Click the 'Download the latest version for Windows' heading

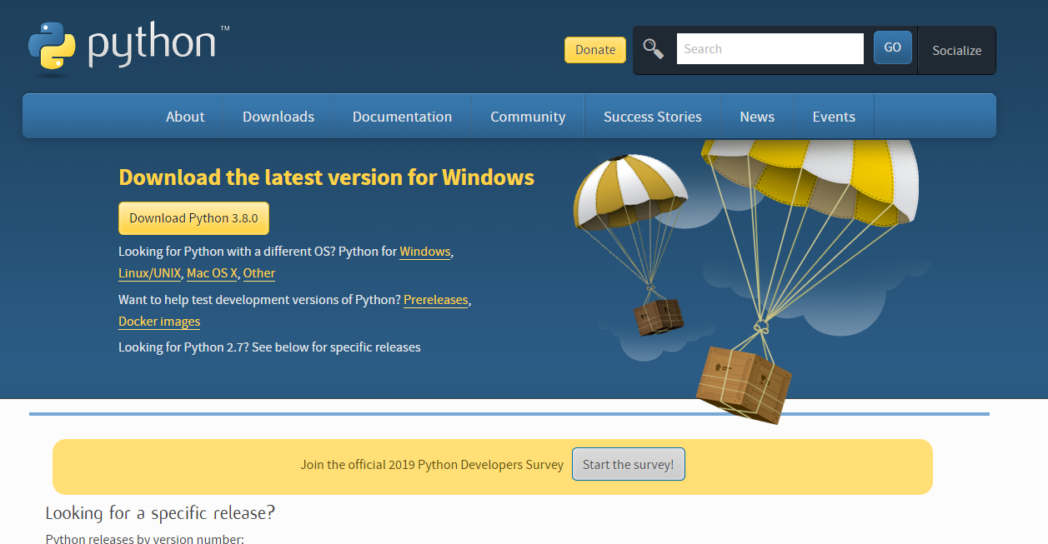tap(326, 177)
